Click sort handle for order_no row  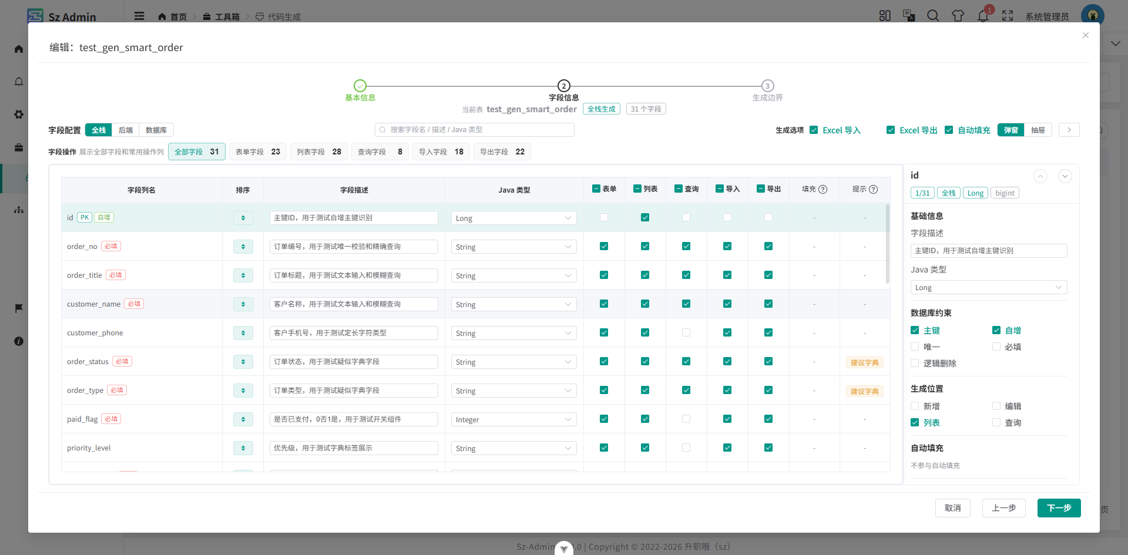(x=243, y=247)
